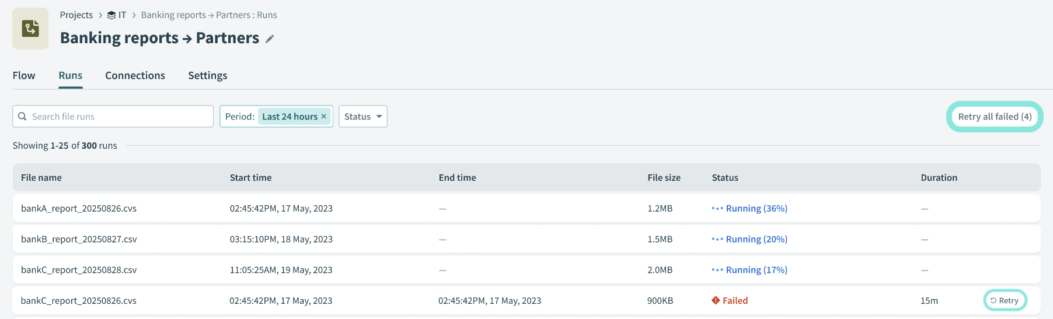
Task: Click the red Failed status icon
Action: pos(716,301)
